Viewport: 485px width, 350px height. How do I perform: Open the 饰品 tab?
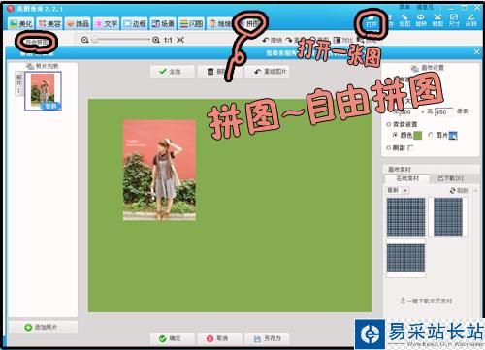78,23
